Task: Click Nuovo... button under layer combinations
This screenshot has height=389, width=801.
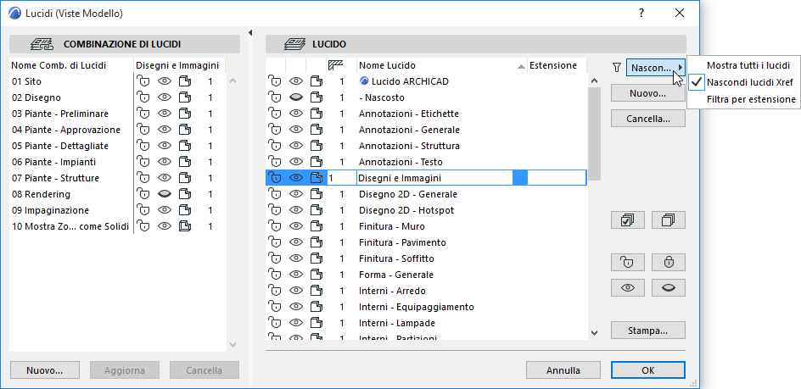Action: (x=44, y=370)
